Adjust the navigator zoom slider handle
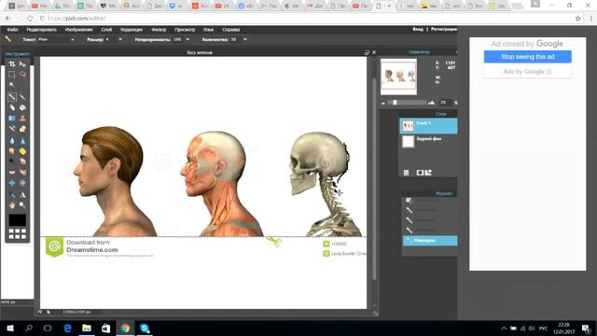 tap(395, 103)
